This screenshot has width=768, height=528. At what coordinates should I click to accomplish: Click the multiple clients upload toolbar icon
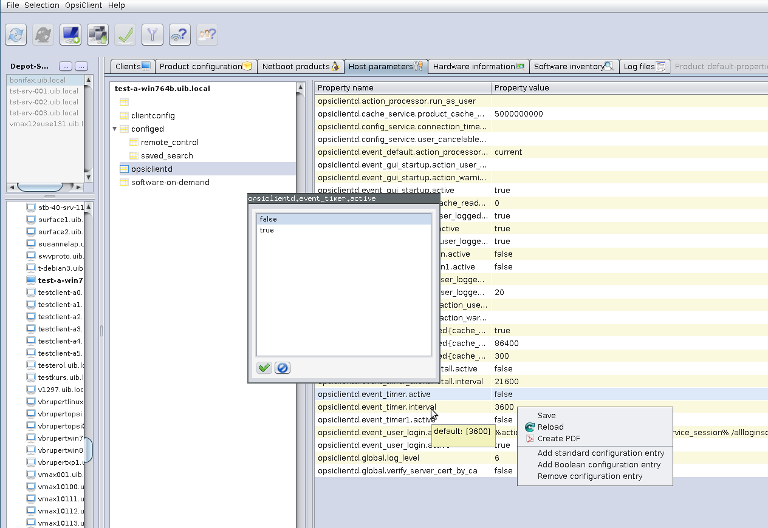coord(98,35)
